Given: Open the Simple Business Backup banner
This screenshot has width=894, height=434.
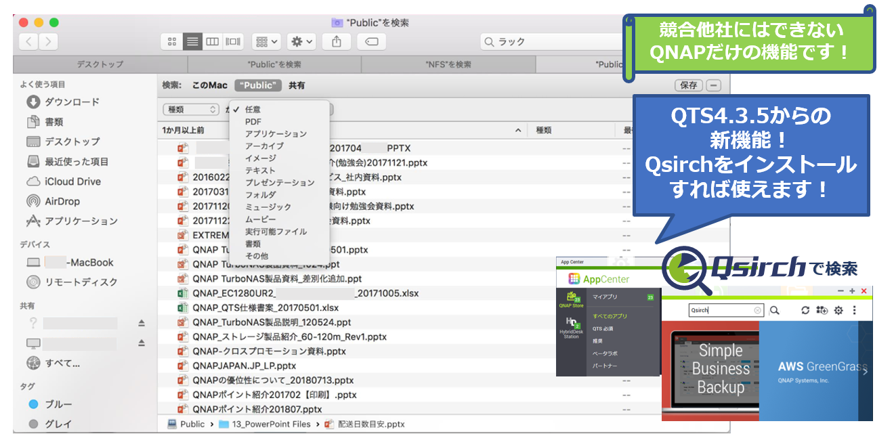Looking at the screenshot, I should pyautogui.click(x=710, y=370).
